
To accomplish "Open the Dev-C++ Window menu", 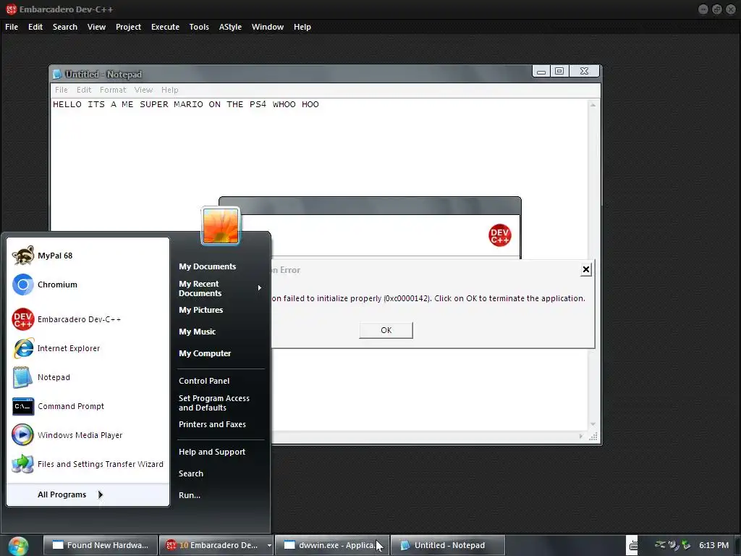I will 268,27.
